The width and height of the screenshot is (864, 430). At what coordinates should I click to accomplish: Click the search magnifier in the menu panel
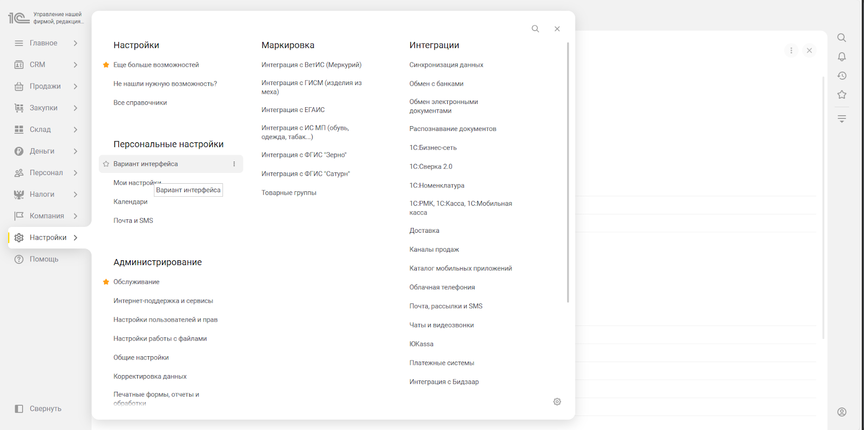[535, 29]
